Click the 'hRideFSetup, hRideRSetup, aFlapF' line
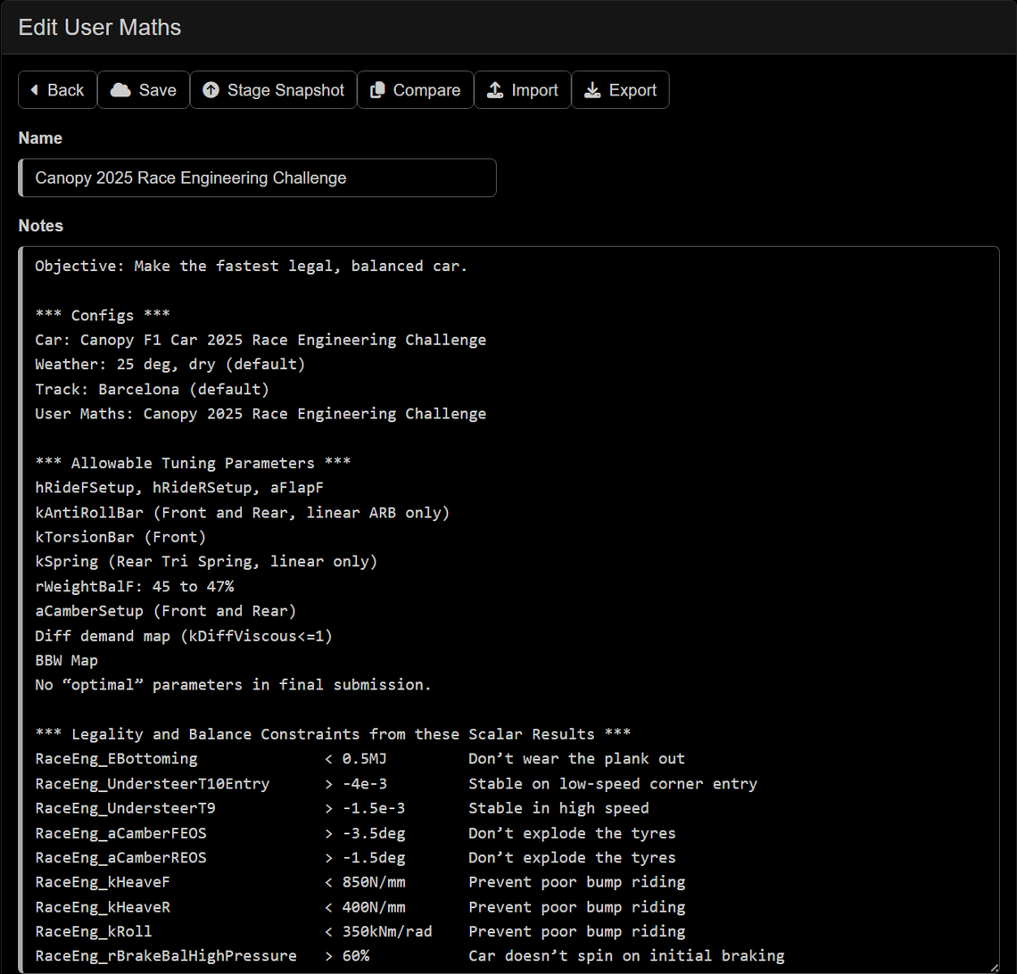Screen dimensions: 1017x974 click(179, 488)
